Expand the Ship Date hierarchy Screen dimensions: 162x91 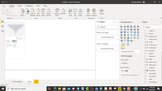coord(143,71)
